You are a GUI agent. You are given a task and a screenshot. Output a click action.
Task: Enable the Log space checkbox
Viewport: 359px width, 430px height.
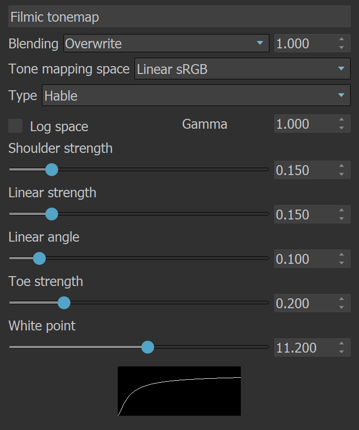coord(15,126)
